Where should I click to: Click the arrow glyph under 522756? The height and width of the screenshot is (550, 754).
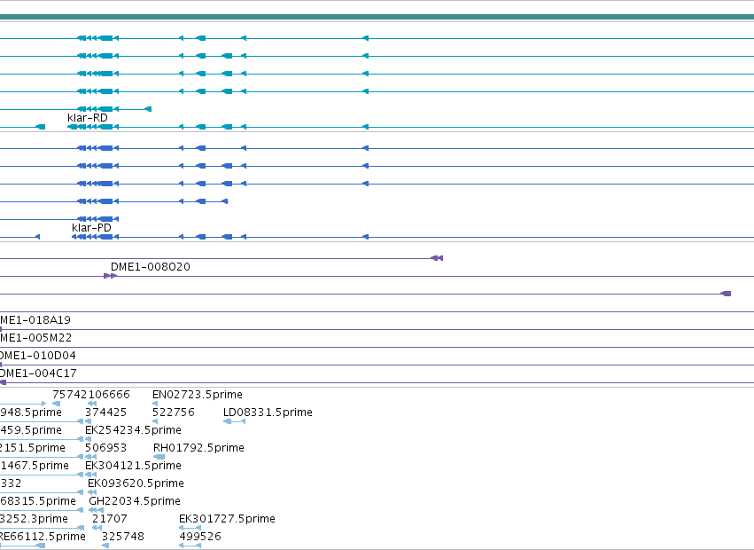pyautogui.click(x=155, y=421)
